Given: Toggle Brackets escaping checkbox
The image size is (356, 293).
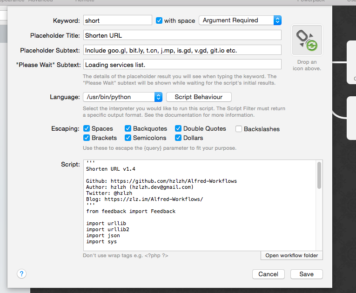Looking at the screenshot, I should 87,138.
